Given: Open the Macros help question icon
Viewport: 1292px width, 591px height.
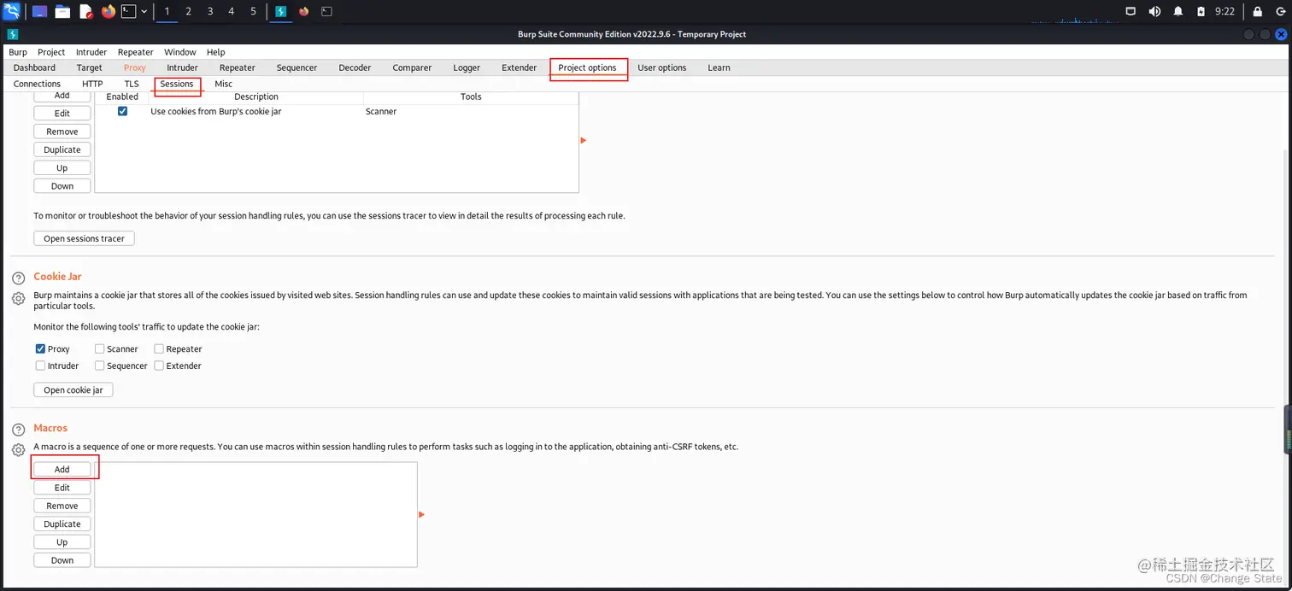Looking at the screenshot, I should point(18,430).
